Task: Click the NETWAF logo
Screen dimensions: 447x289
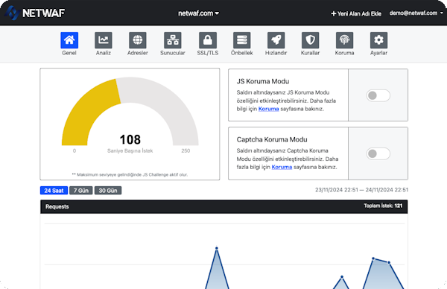Action: tap(35, 13)
